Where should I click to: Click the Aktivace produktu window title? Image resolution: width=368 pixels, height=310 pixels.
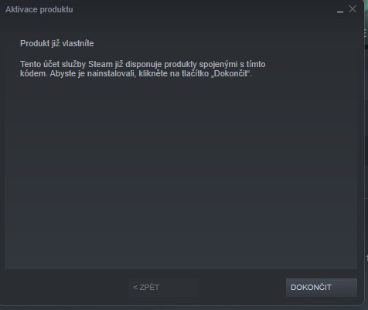pyautogui.click(x=39, y=9)
